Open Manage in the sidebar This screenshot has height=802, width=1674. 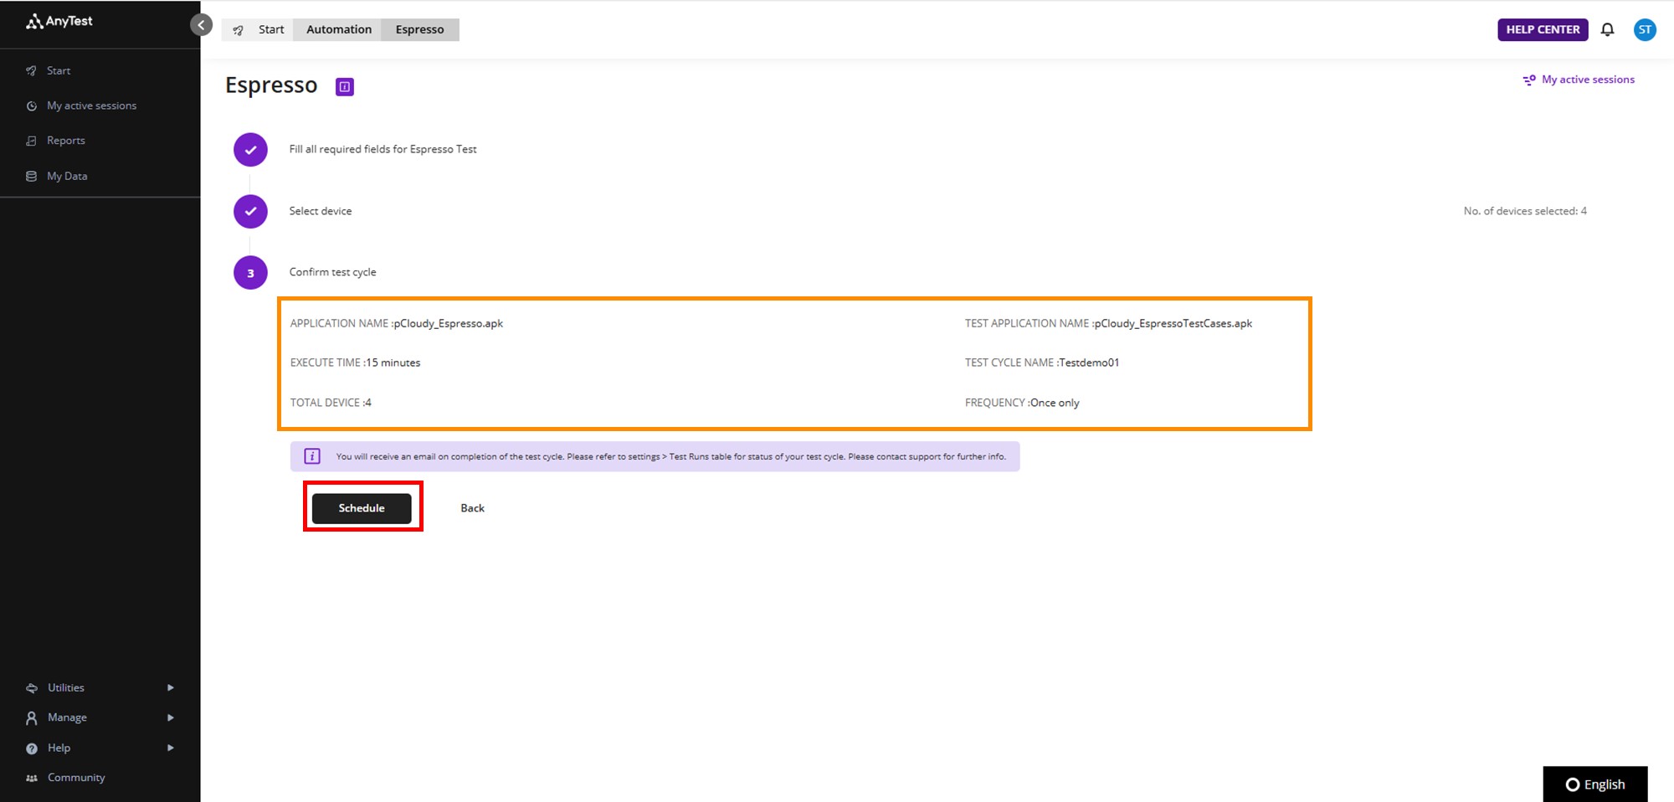point(67,717)
